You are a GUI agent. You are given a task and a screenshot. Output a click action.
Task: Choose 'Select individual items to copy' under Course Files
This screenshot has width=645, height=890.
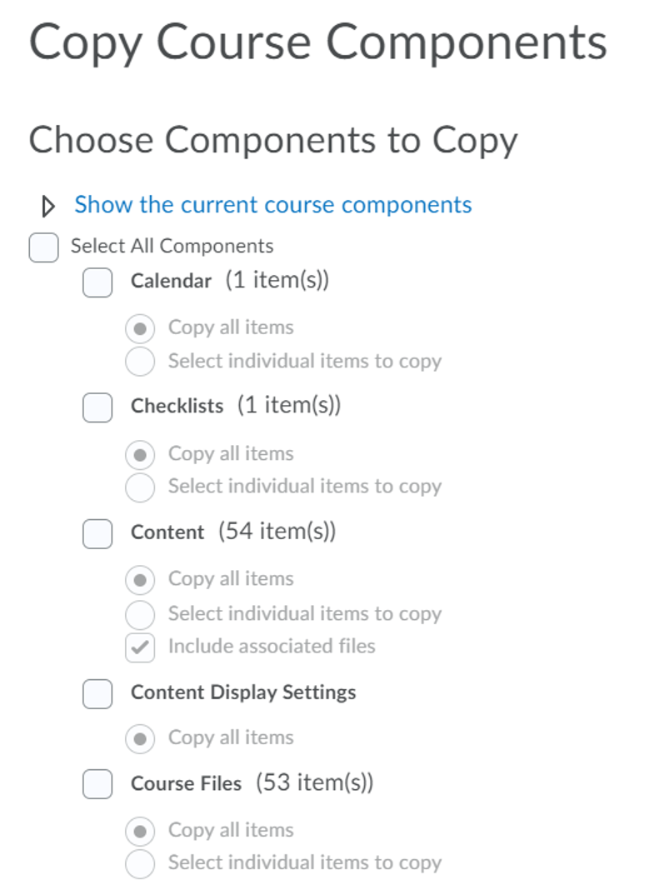coord(140,864)
